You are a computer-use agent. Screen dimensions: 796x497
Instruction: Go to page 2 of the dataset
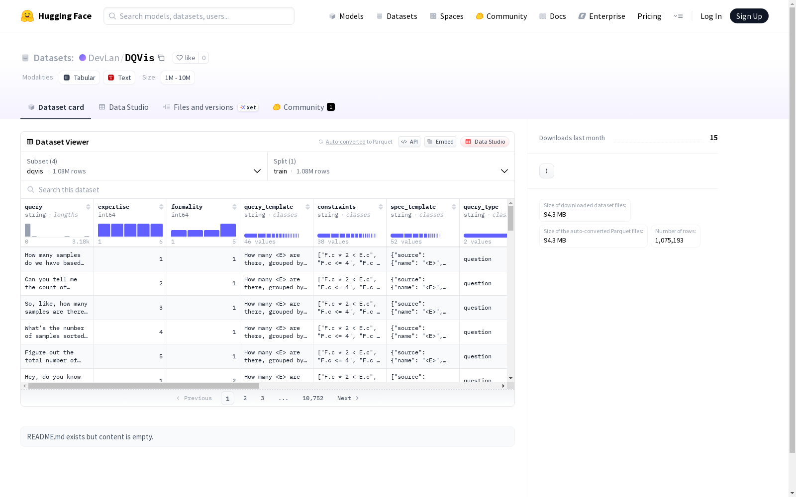point(245,398)
